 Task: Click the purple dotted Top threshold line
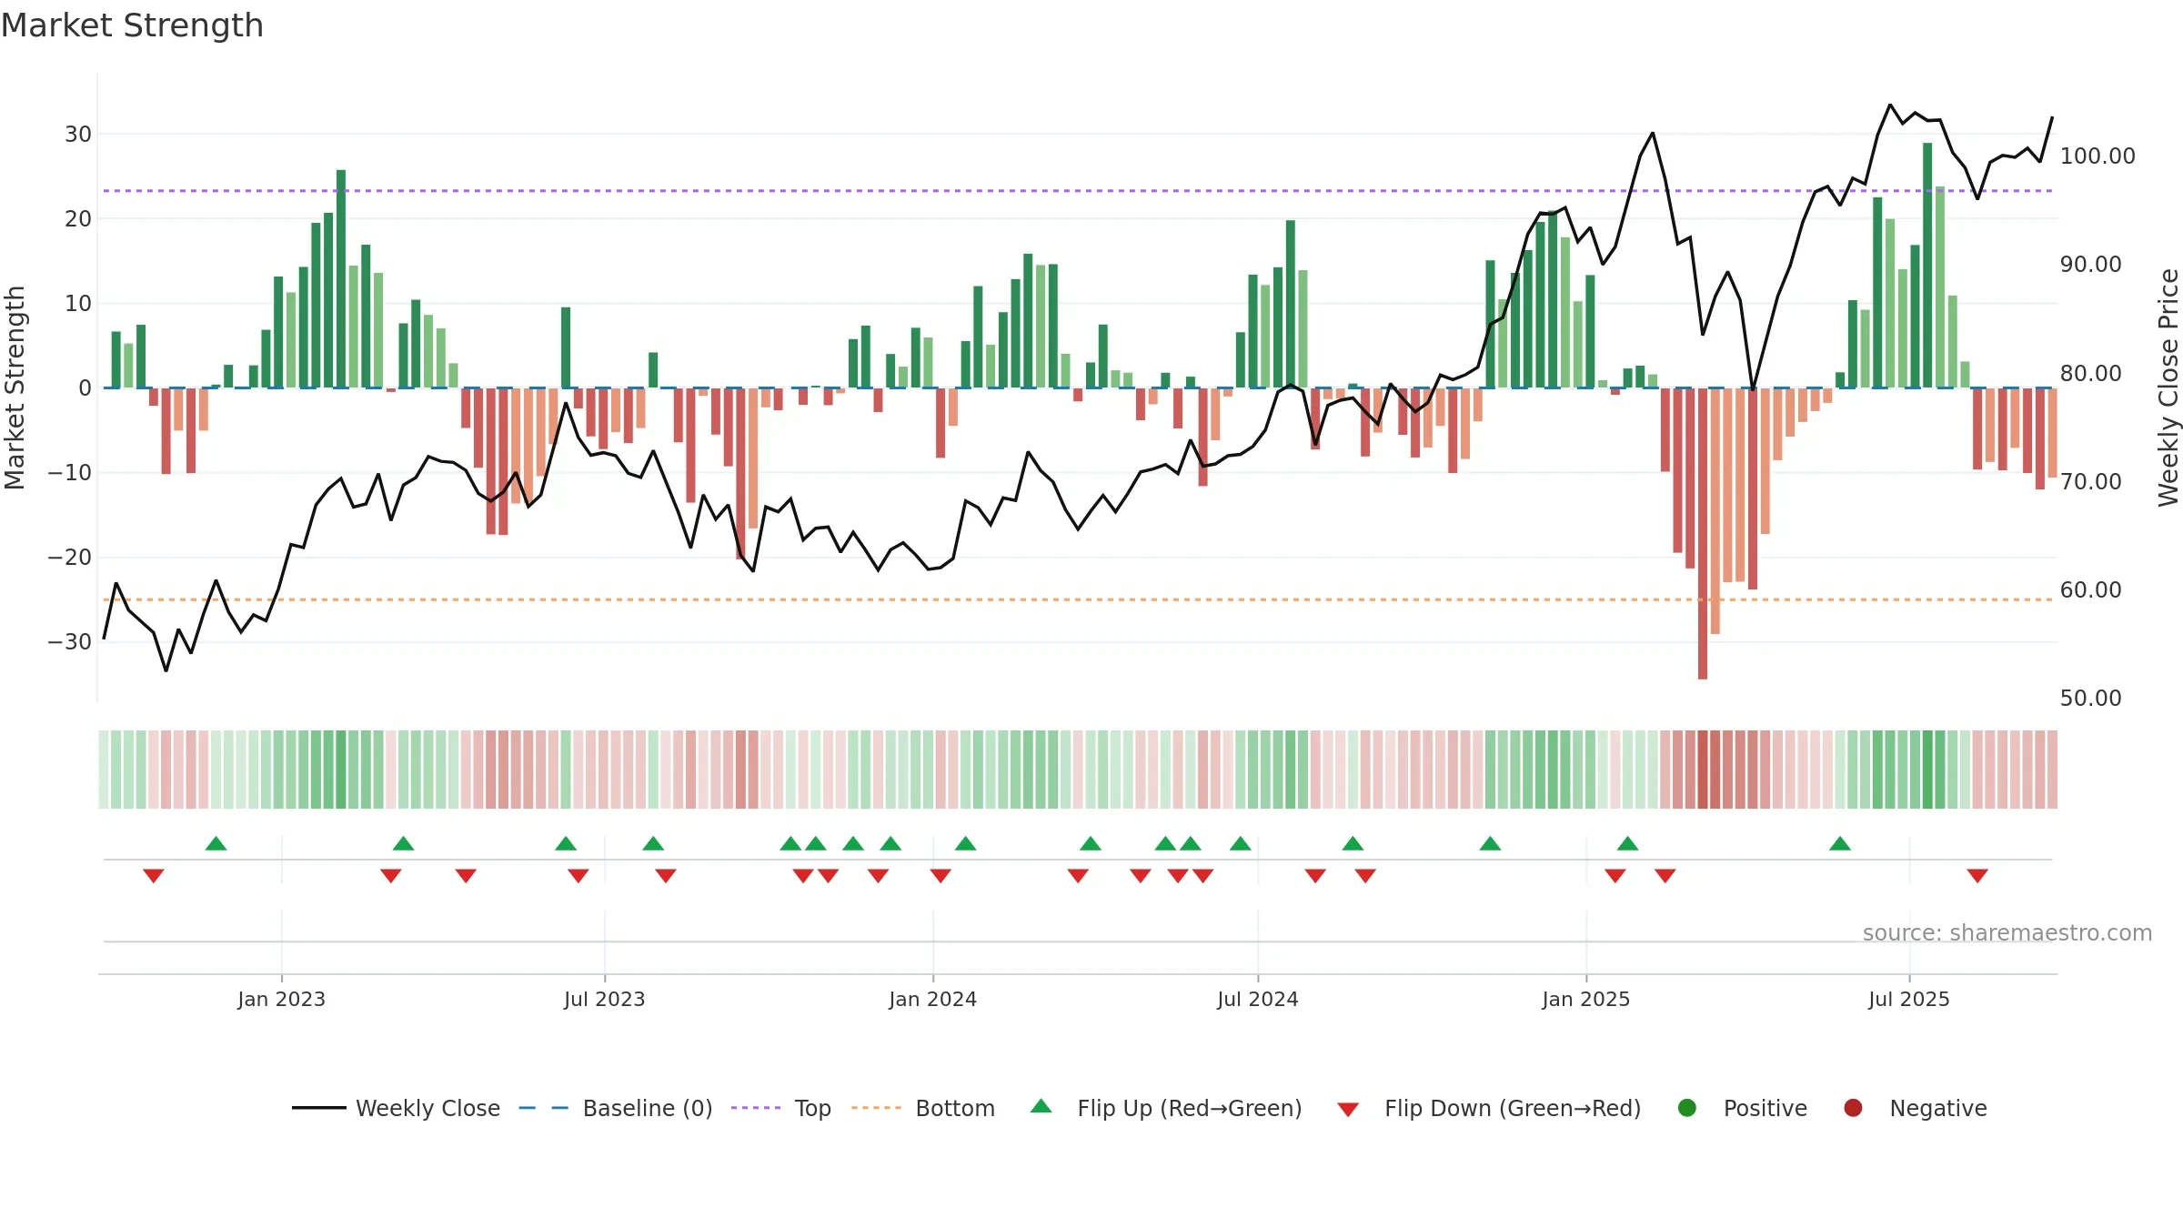click(x=1078, y=191)
